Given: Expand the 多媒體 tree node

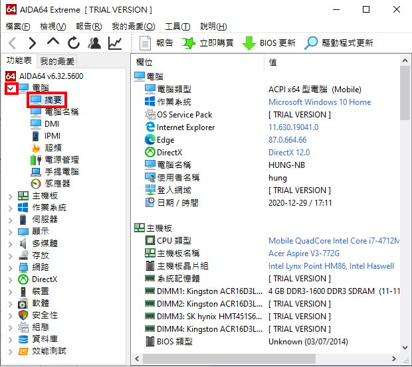Looking at the screenshot, I should point(10,244).
